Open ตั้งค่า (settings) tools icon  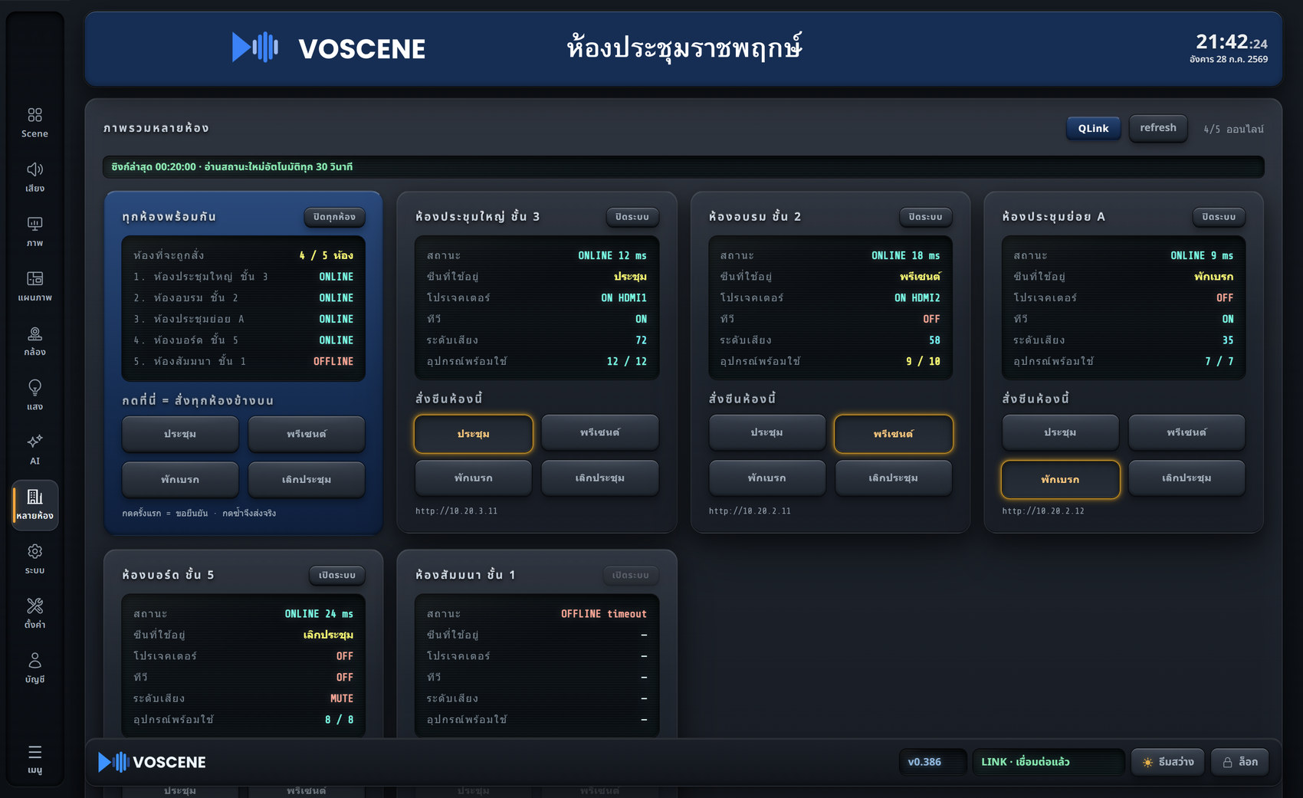tap(34, 614)
